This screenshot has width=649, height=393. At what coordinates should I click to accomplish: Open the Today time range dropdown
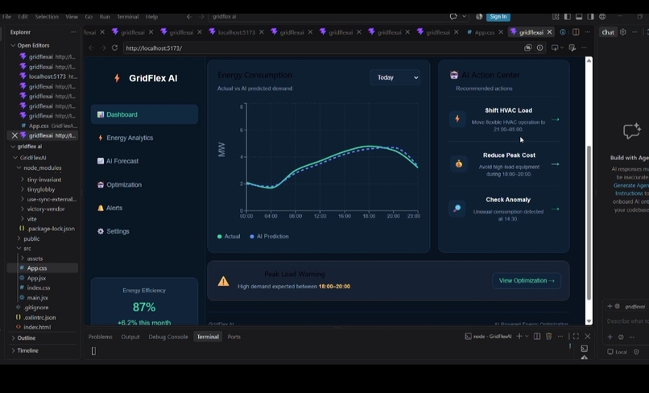[x=395, y=77]
